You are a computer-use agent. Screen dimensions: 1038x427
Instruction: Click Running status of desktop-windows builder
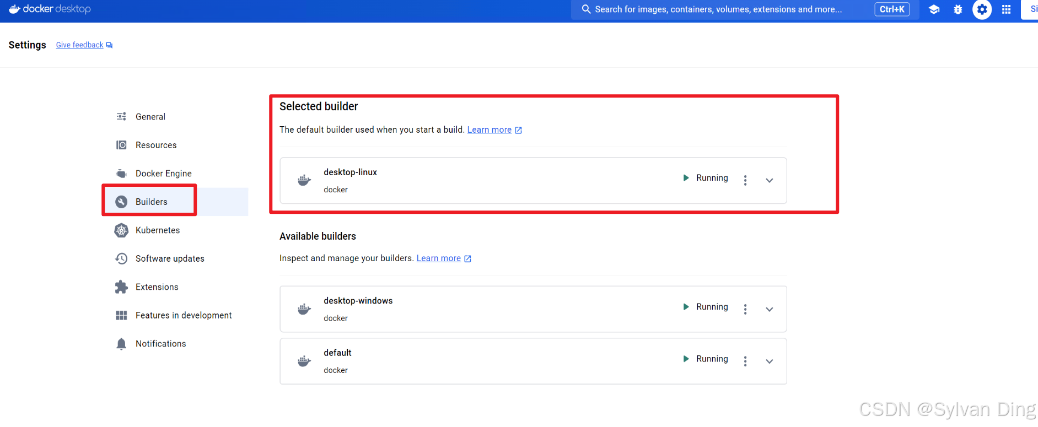coord(706,307)
